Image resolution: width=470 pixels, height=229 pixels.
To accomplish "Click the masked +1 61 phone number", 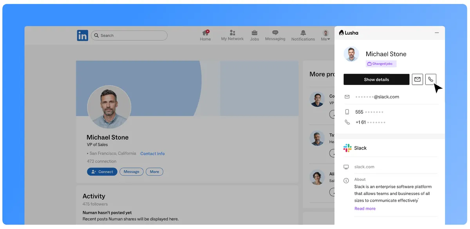I will (x=371, y=122).
